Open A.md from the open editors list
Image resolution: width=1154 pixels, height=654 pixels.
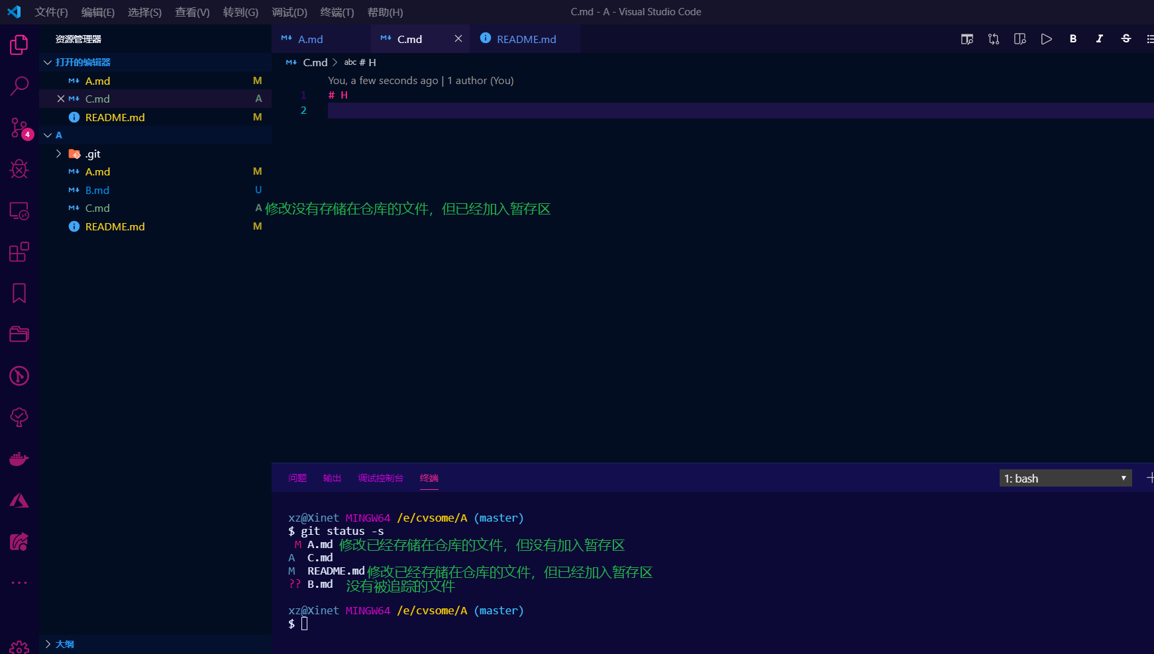click(156, 81)
